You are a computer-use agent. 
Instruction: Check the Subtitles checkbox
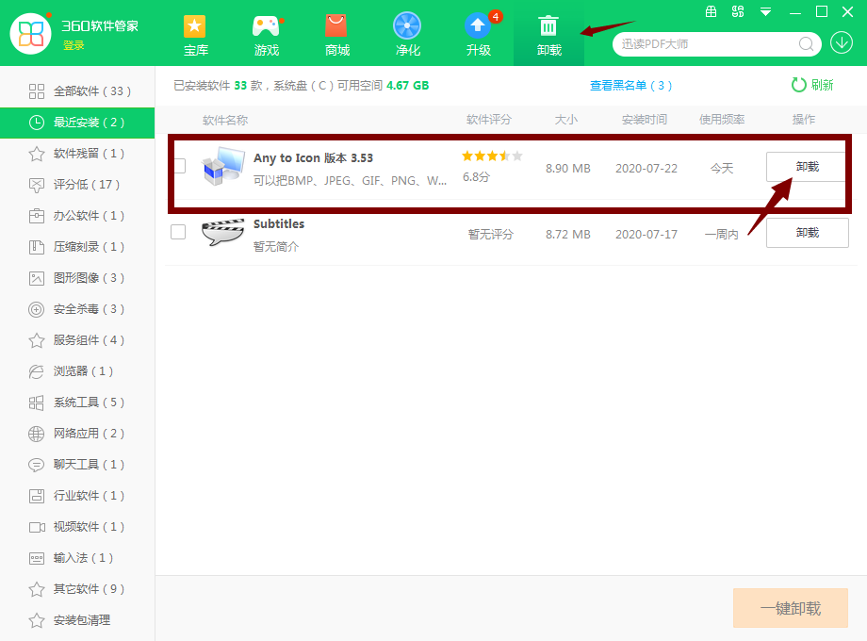point(178,232)
